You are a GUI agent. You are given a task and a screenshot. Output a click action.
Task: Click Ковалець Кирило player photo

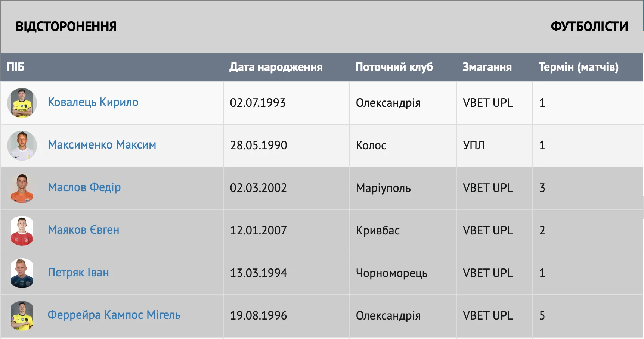tap(22, 103)
